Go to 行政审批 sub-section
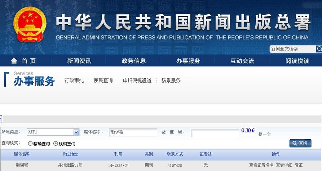 [74, 80]
